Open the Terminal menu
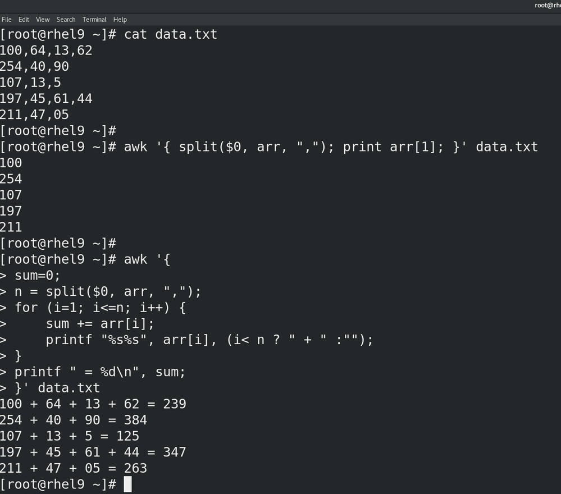 pos(94,19)
